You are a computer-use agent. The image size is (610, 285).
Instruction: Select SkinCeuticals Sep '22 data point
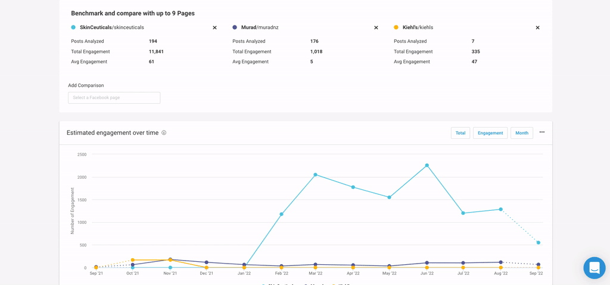539,243
